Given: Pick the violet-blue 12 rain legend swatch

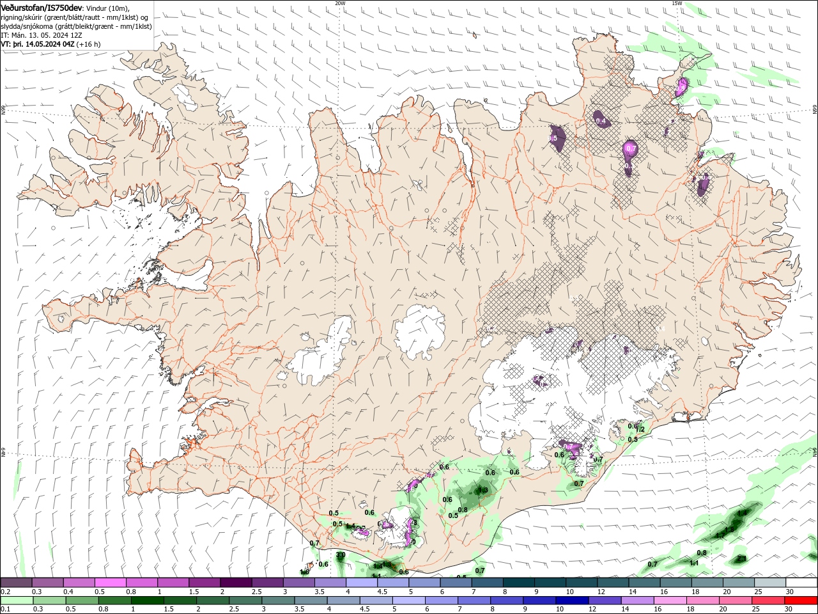Looking at the screenshot, I should point(605,600).
